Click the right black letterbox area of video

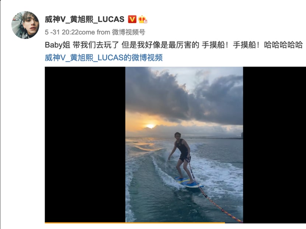tap(274, 144)
